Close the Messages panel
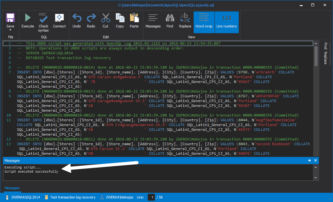The image size is (333, 202). (316, 161)
